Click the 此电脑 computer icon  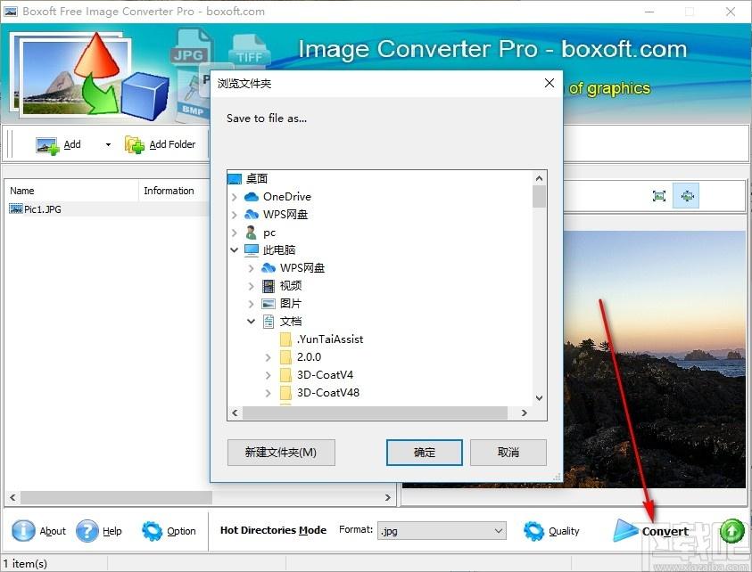point(252,250)
